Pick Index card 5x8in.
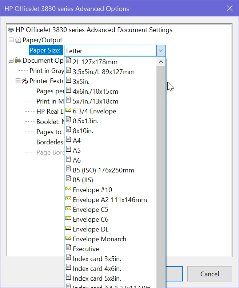Image resolution: width=239 pixels, height=288 pixels. [x=111, y=278]
